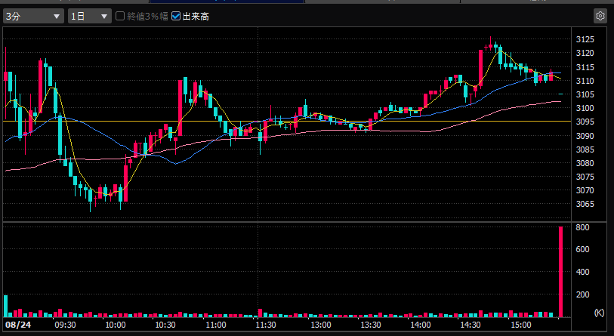
Task: Click the 200 volume axis label
Action: tap(583, 294)
